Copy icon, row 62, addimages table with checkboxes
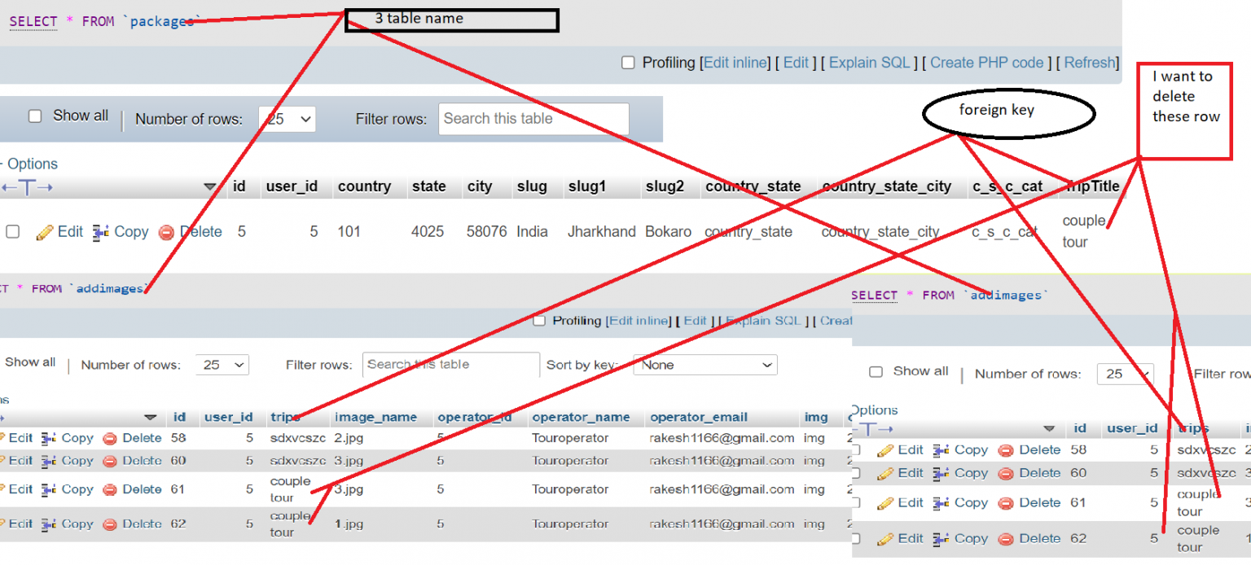Screen dimensions: 1251x565 tap(942, 539)
